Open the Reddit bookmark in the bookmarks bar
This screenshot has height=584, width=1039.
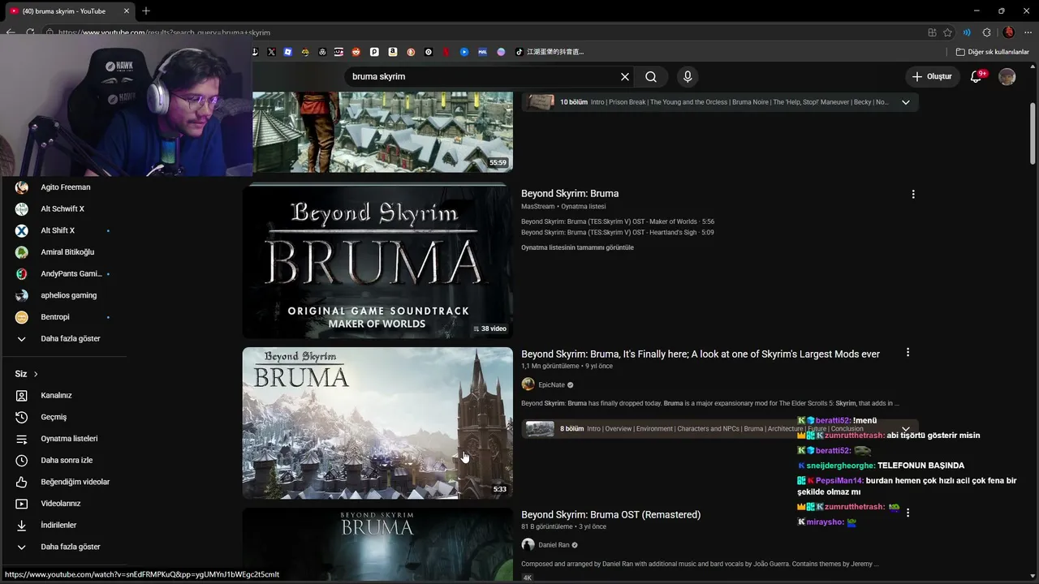356,52
